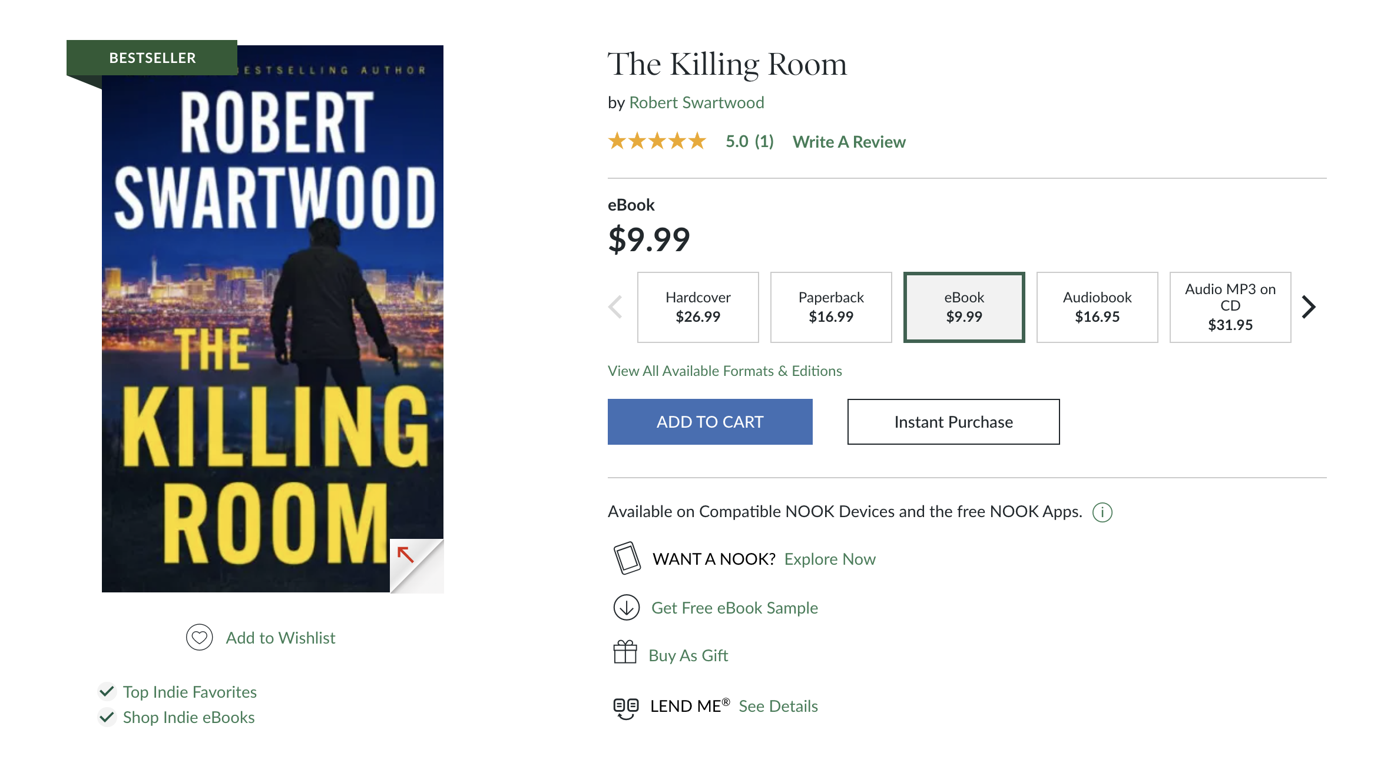The image size is (1384, 773).
Task: Select the Paperback $16.99 format
Action: pyautogui.click(x=831, y=307)
